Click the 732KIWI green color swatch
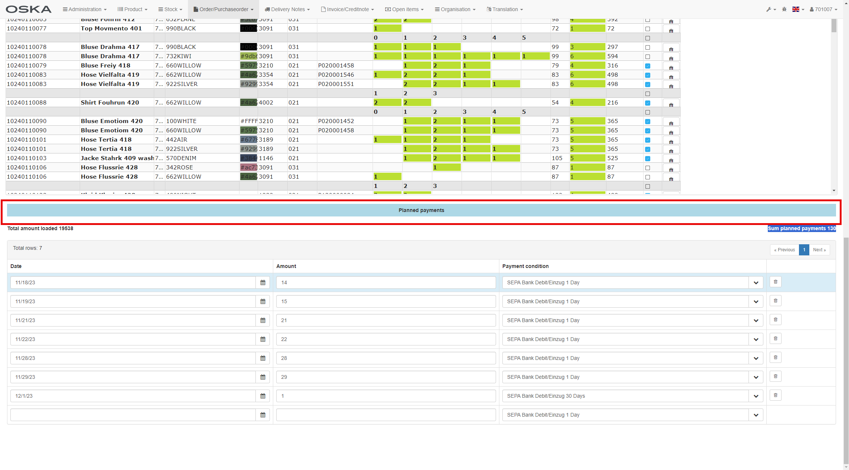 pyautogui.click(x=248, y=56)
